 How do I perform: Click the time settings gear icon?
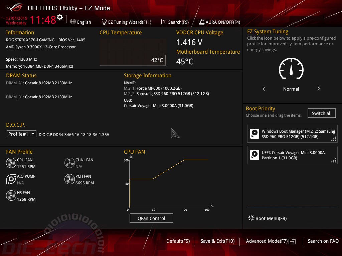(x=60, y=17)
